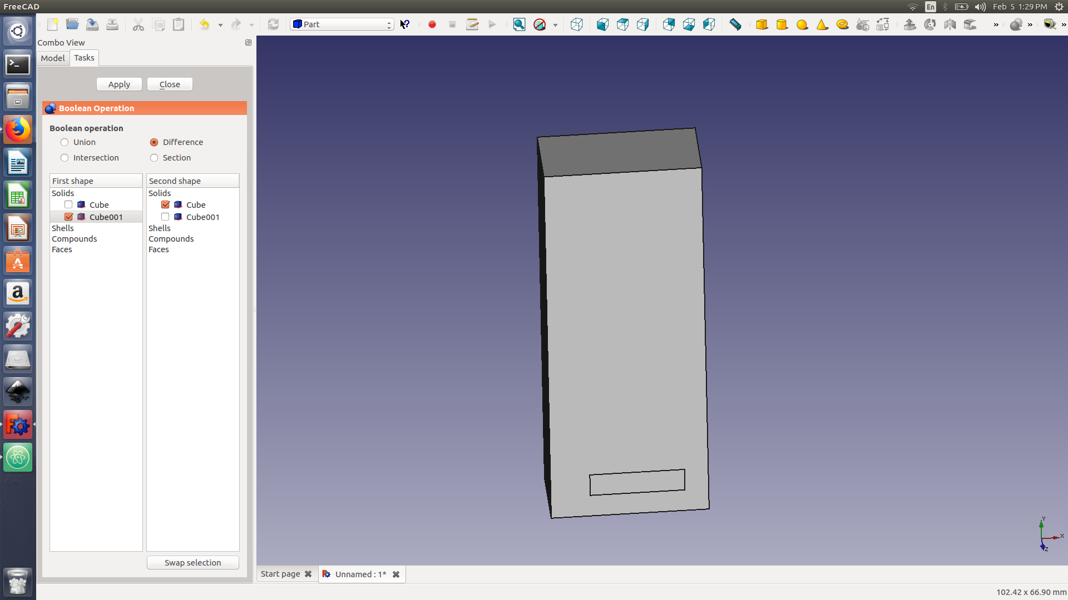Click the measure tape toolbar icon

(1050, 24)
